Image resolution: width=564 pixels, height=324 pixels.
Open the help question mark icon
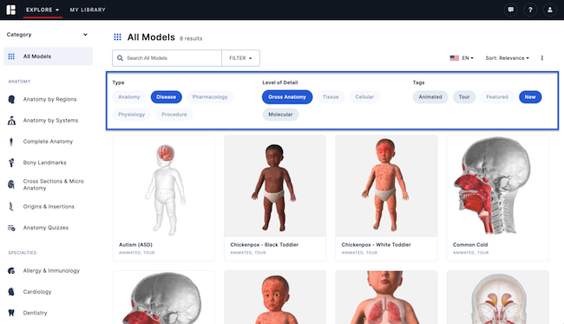530,10
